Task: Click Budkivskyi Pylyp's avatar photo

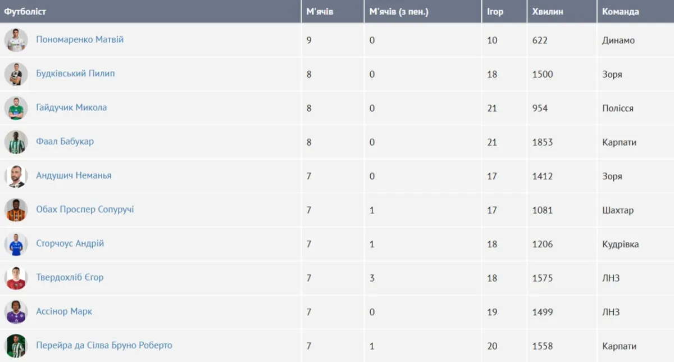Action: [x=16, y=74]
